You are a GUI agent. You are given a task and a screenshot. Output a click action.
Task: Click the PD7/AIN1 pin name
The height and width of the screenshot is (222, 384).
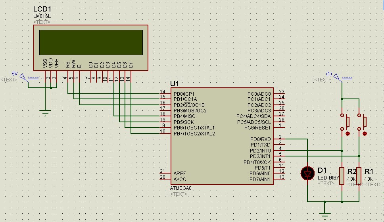(x=260, y=180)
